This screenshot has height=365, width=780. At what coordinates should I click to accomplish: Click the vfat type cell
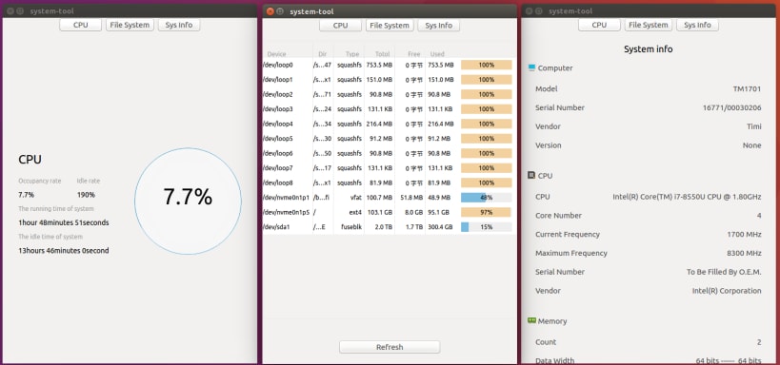[355, 198]
